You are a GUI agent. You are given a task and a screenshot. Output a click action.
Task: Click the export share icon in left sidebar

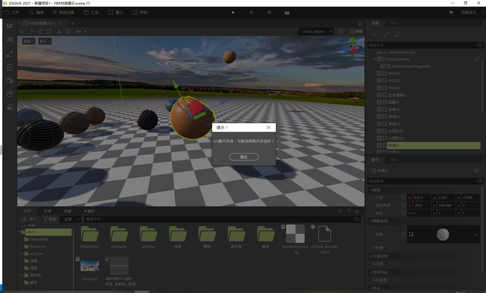(x=10, y=94)
